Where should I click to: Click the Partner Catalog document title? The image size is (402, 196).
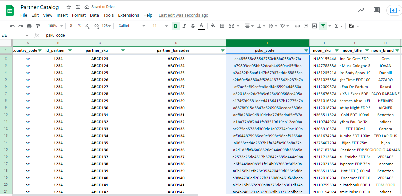point(40,7)
